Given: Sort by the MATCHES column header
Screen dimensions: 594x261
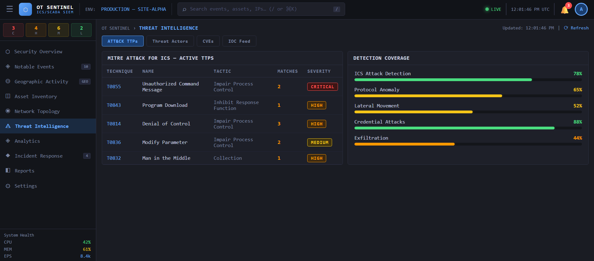Looking at the screenshot, I should tap(287, 71).
